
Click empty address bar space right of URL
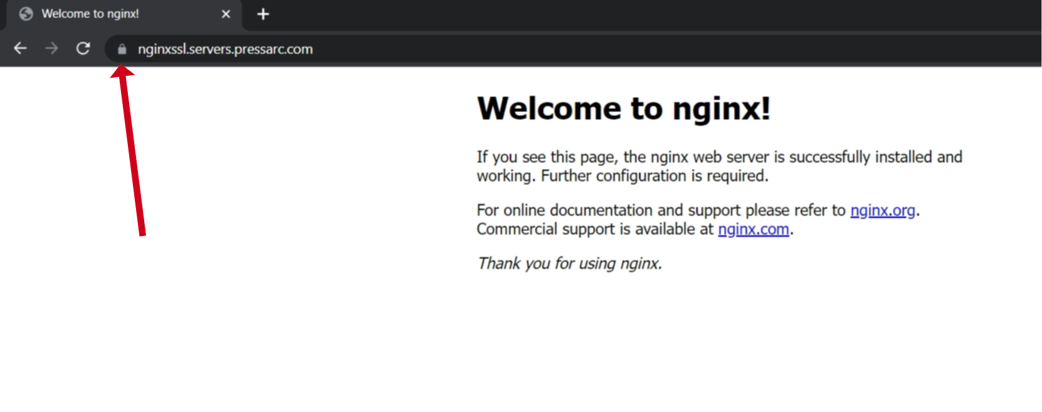[627, 49]
